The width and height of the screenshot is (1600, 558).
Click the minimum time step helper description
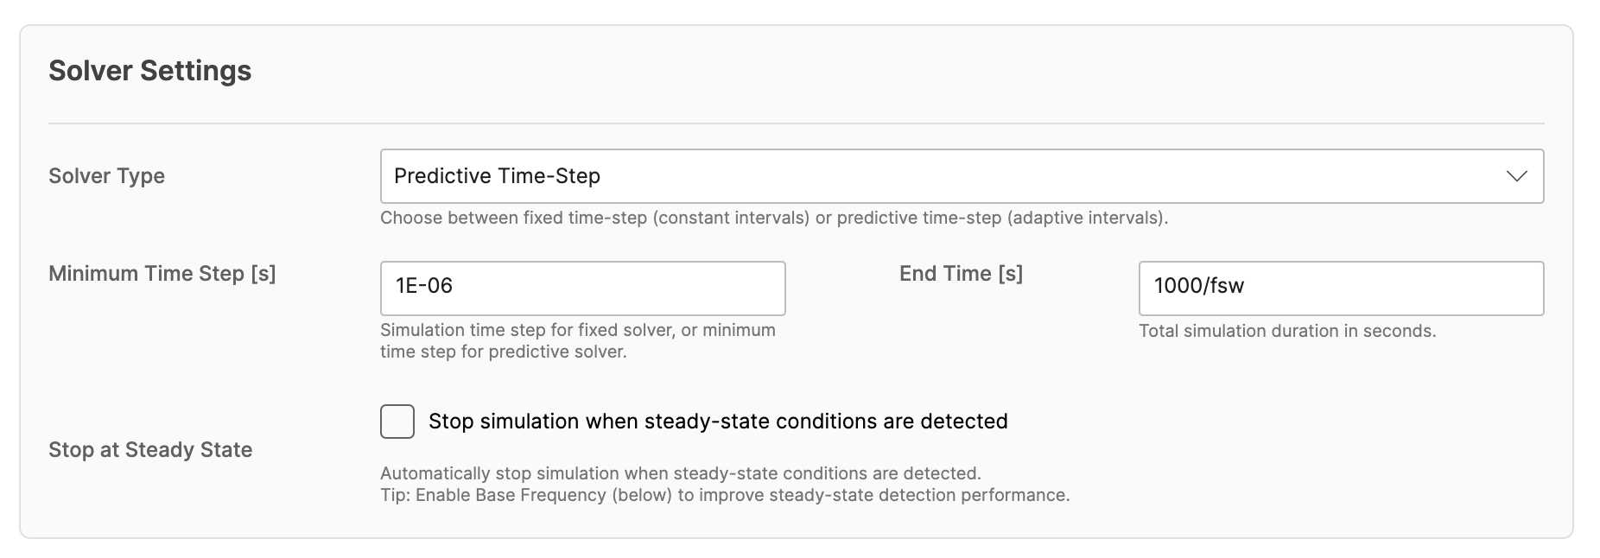(x=577, y=341)
